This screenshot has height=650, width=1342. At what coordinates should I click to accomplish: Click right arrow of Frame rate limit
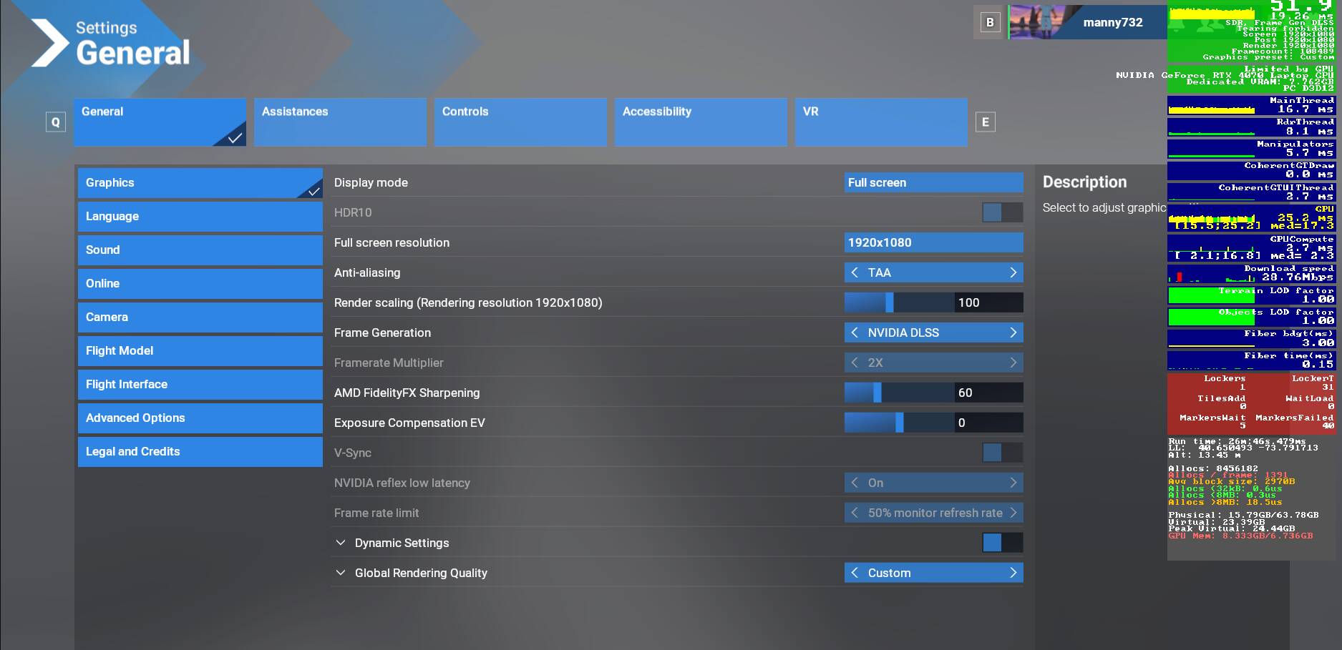click(x=1013, y=513)
